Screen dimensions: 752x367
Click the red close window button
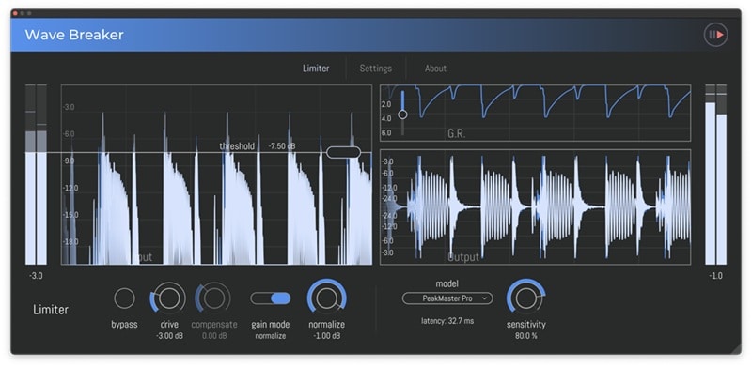(x=15, y=13)
